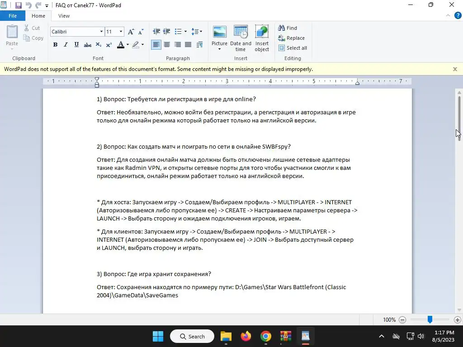
Task: Click the scroll down arrow
Action: pyautogui.click(x=459, y=310)
